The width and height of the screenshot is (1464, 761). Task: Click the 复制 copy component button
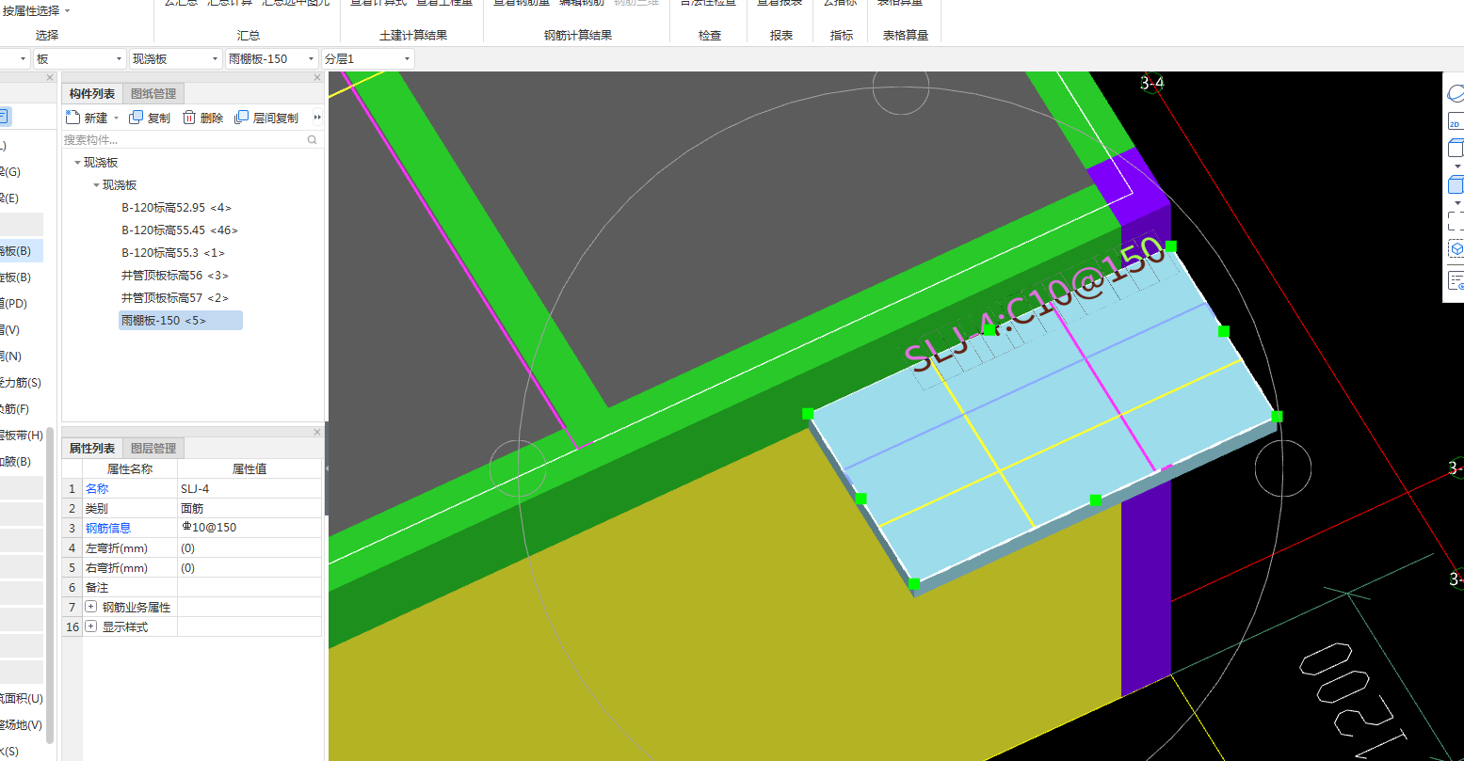[x=150, y=118]
